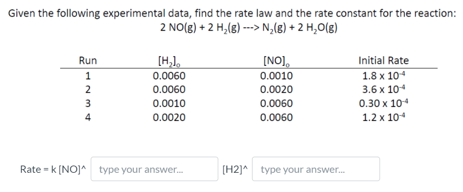The width and height of the screenshot is (463, 192).
Task: Select the 'Run' column header
Action: coord(88,61)
